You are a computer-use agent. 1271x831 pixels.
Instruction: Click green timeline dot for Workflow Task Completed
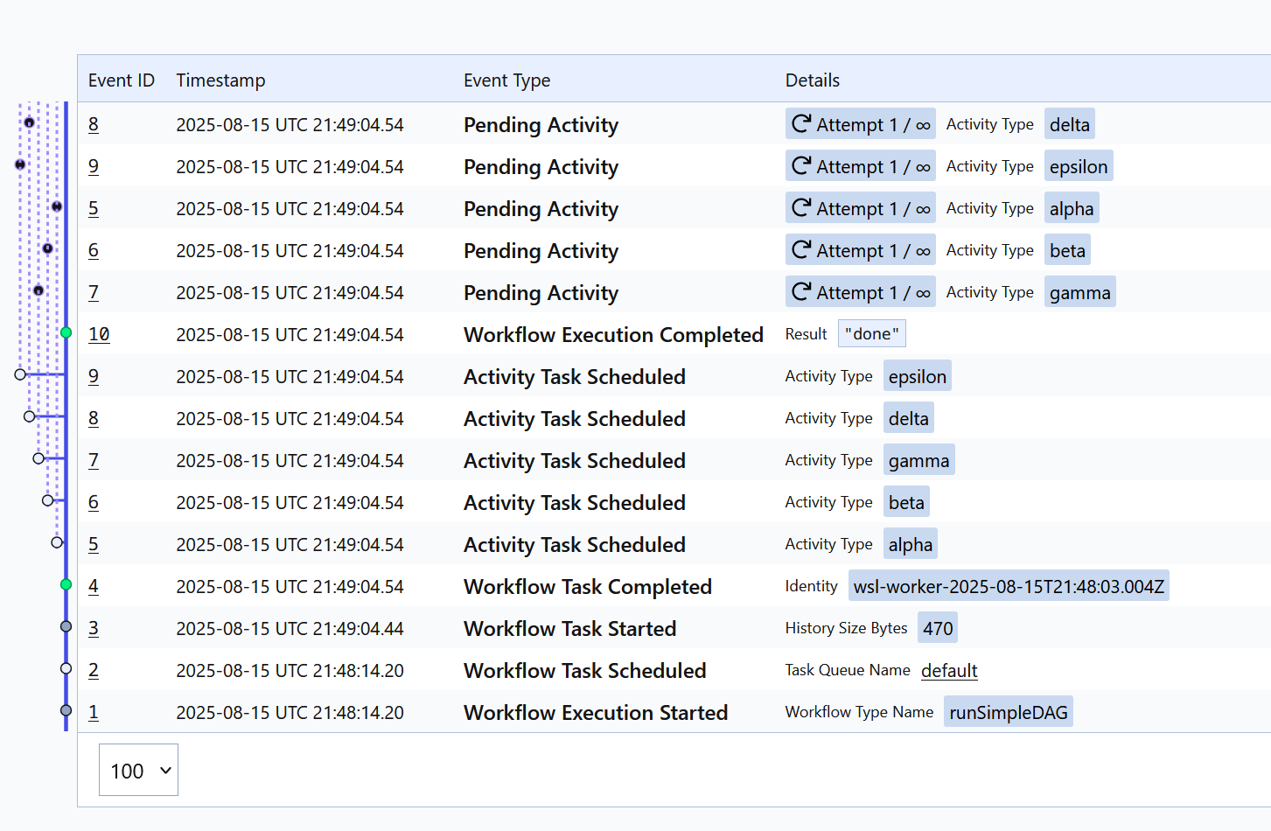tap(66, 584)
